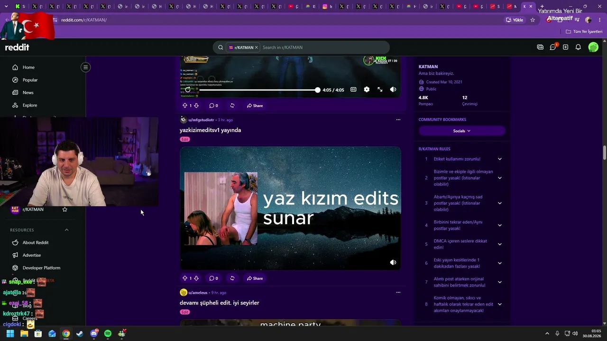Image resolution: width=607 pixels, height=341 pixels.
Task: Open the u/mfgstudiotr profile link
Action: (x=201, y=120)
